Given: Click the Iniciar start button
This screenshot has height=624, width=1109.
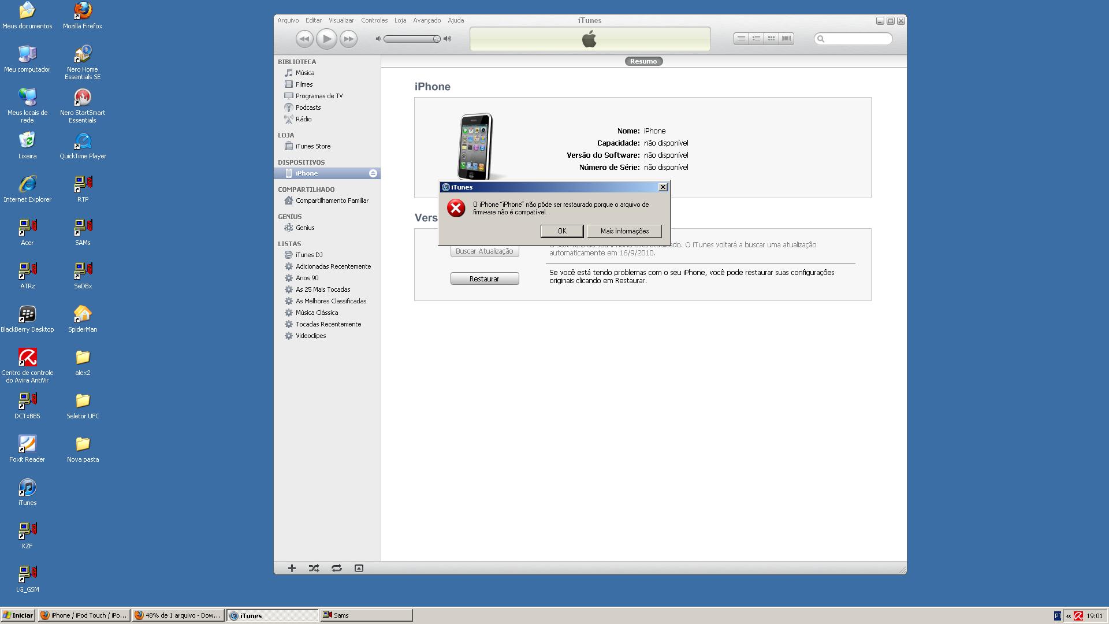Looking at the screenshot, I should click(x=18, y=615).
